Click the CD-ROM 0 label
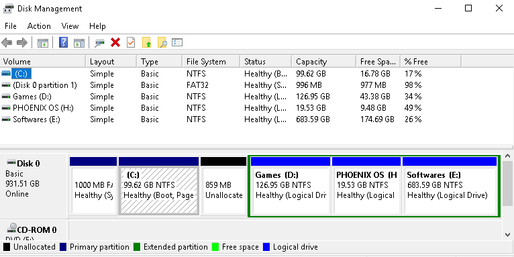The image size is (514, 257). click(x=37, y=229)
